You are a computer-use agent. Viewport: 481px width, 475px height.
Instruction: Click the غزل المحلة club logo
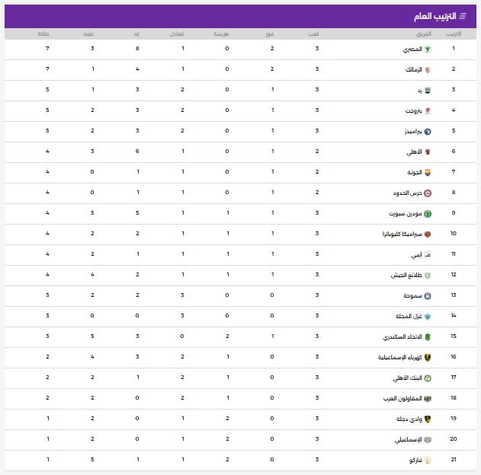point(428,317)
